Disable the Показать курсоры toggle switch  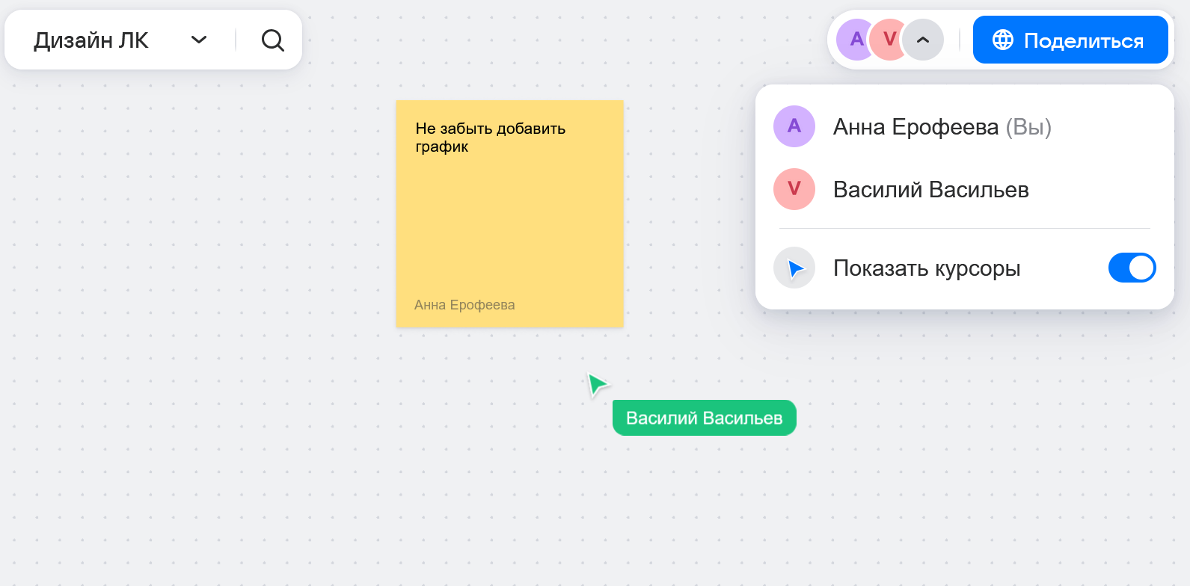point(1132,268)
